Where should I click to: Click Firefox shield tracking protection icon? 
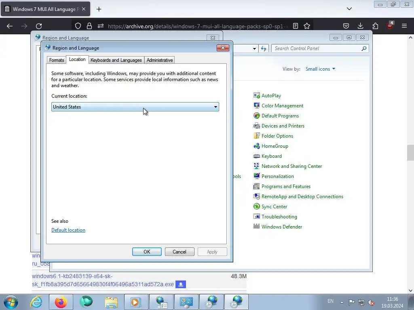point(78,26)
